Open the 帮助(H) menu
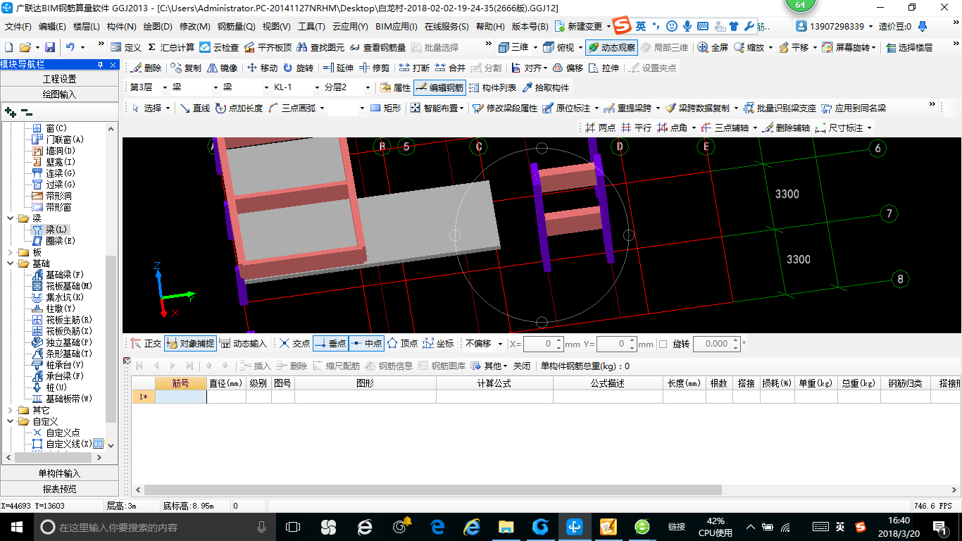 (x=490, y=27)
